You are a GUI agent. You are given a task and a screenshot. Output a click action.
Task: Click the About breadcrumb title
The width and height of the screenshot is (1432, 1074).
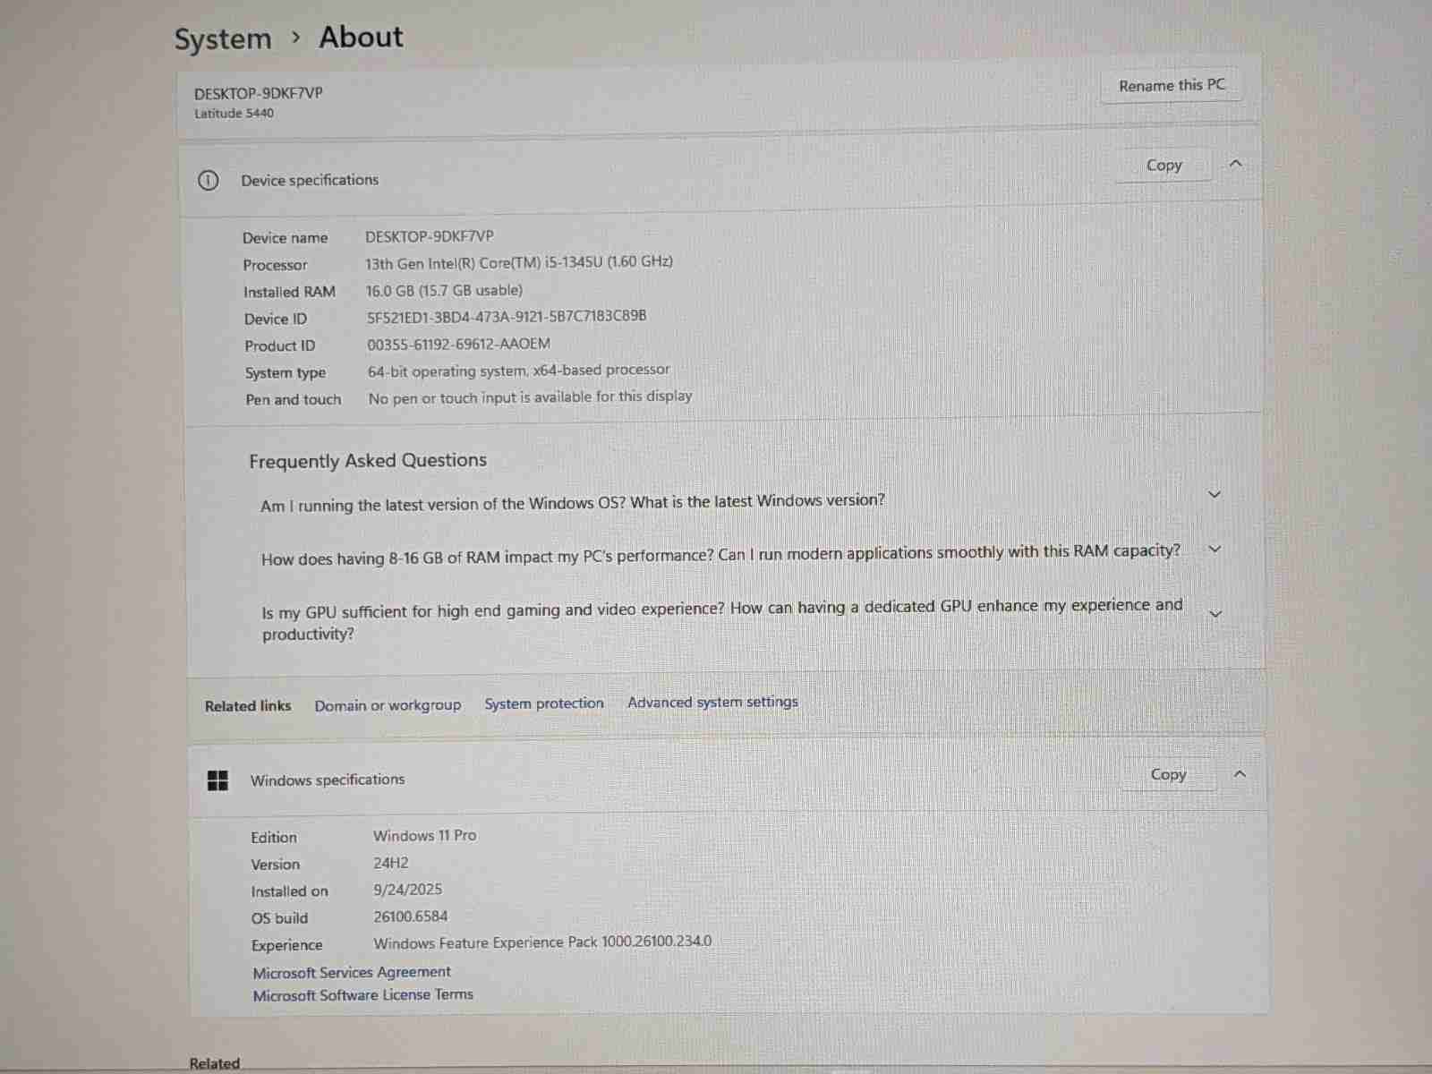click(x=361, y=38)
